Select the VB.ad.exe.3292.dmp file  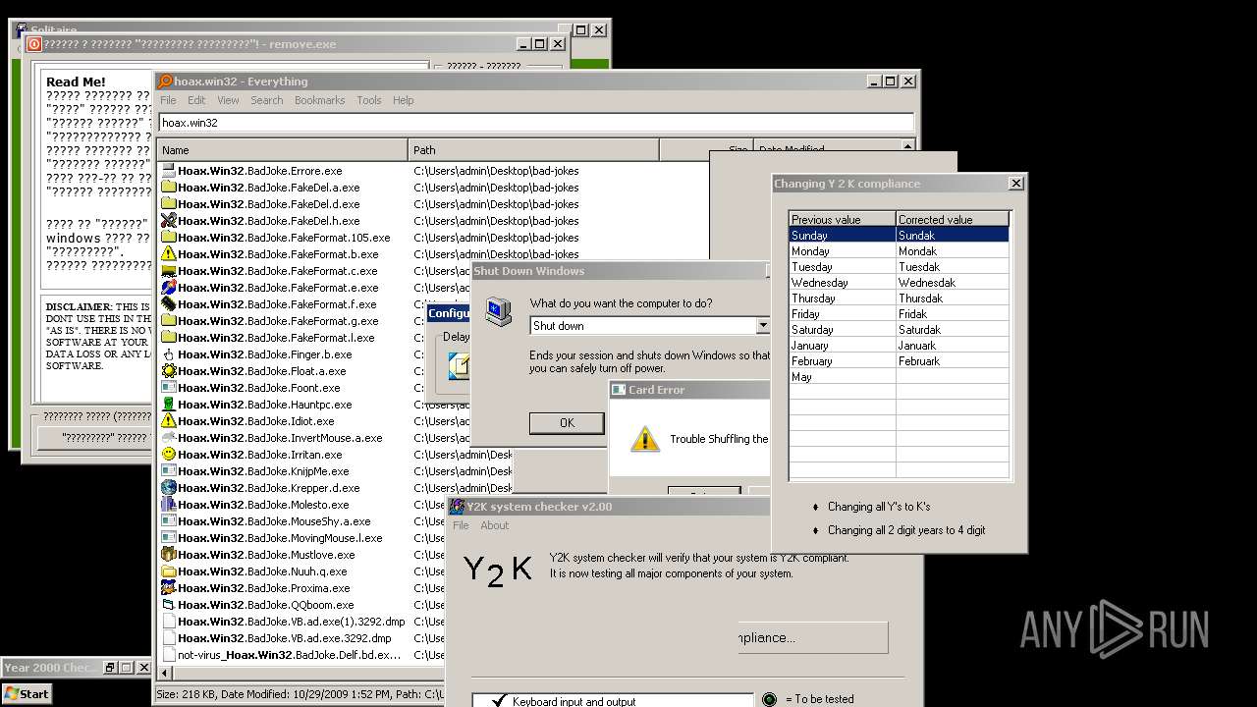coord(285,638)
